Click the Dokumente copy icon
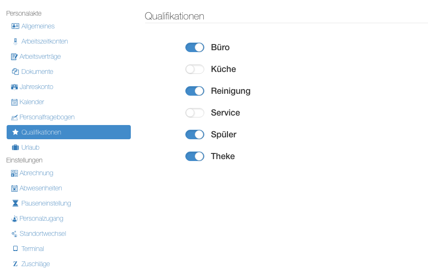 (15, 72)
